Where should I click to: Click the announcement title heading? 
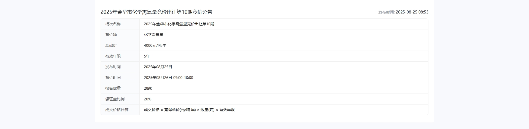coord(156,12)
